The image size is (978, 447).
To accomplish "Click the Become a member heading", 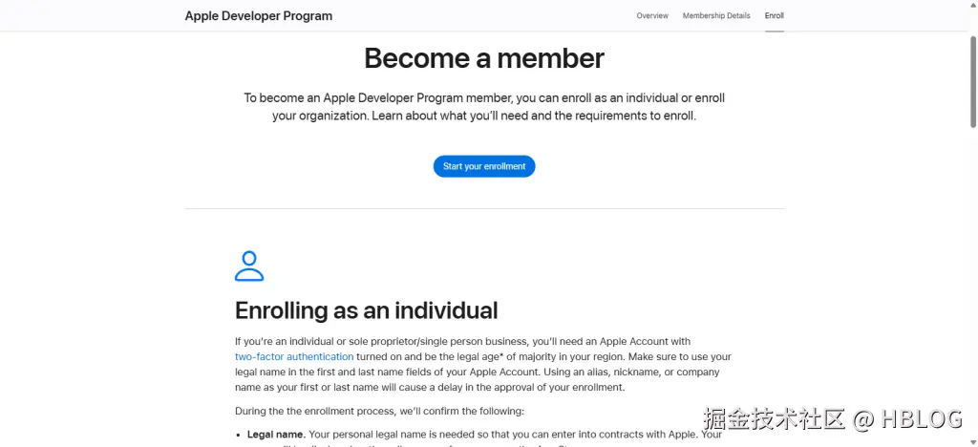I will click(x=484, y=58).
